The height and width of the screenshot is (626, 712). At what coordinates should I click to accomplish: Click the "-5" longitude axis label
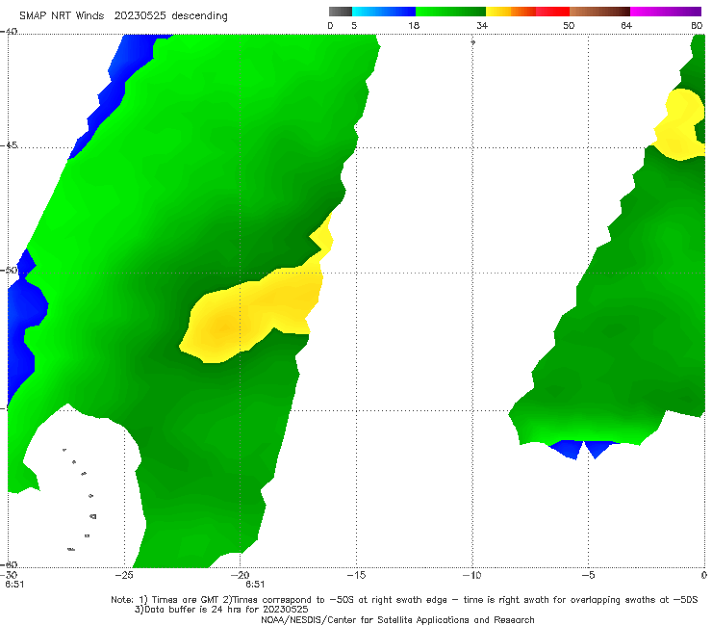[x=588, y=575]
